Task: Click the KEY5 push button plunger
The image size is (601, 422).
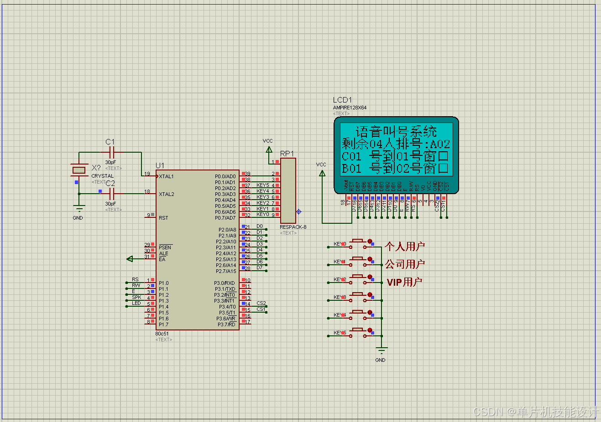Action: coord(358,330)
